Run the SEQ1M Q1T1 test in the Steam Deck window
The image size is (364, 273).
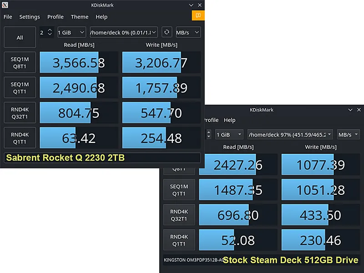click(x=179, y=190)
